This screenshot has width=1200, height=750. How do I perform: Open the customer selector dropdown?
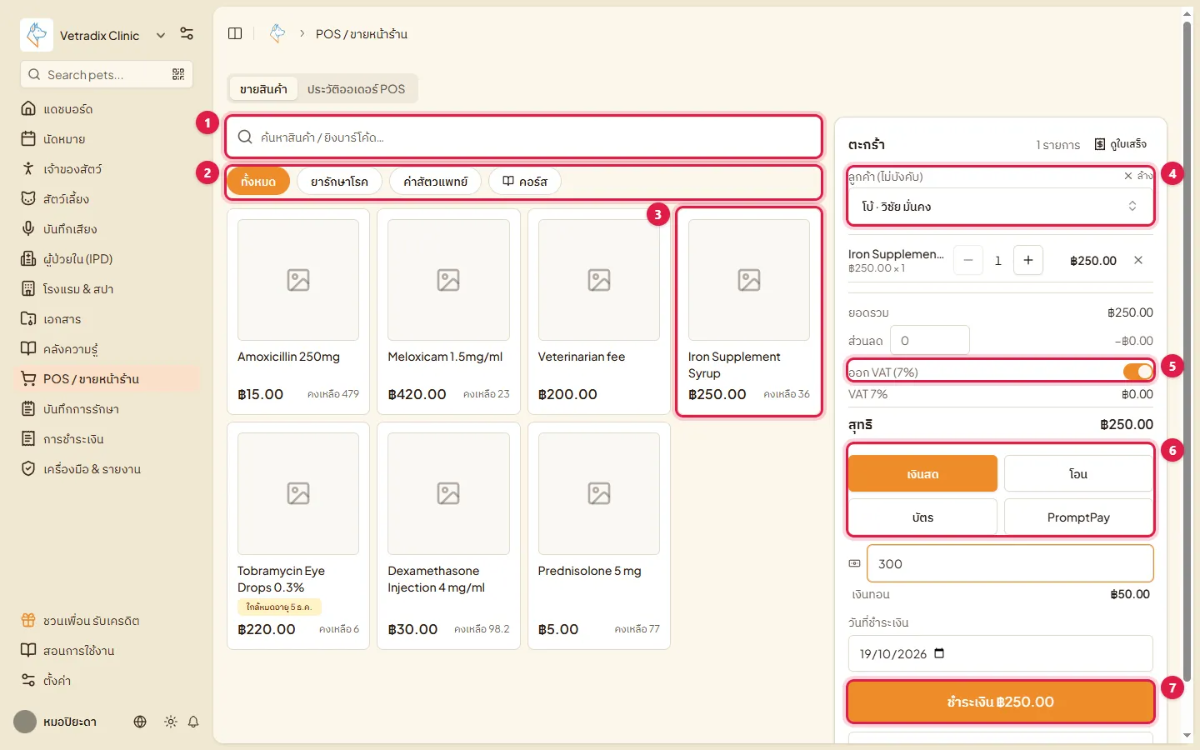1001,206
